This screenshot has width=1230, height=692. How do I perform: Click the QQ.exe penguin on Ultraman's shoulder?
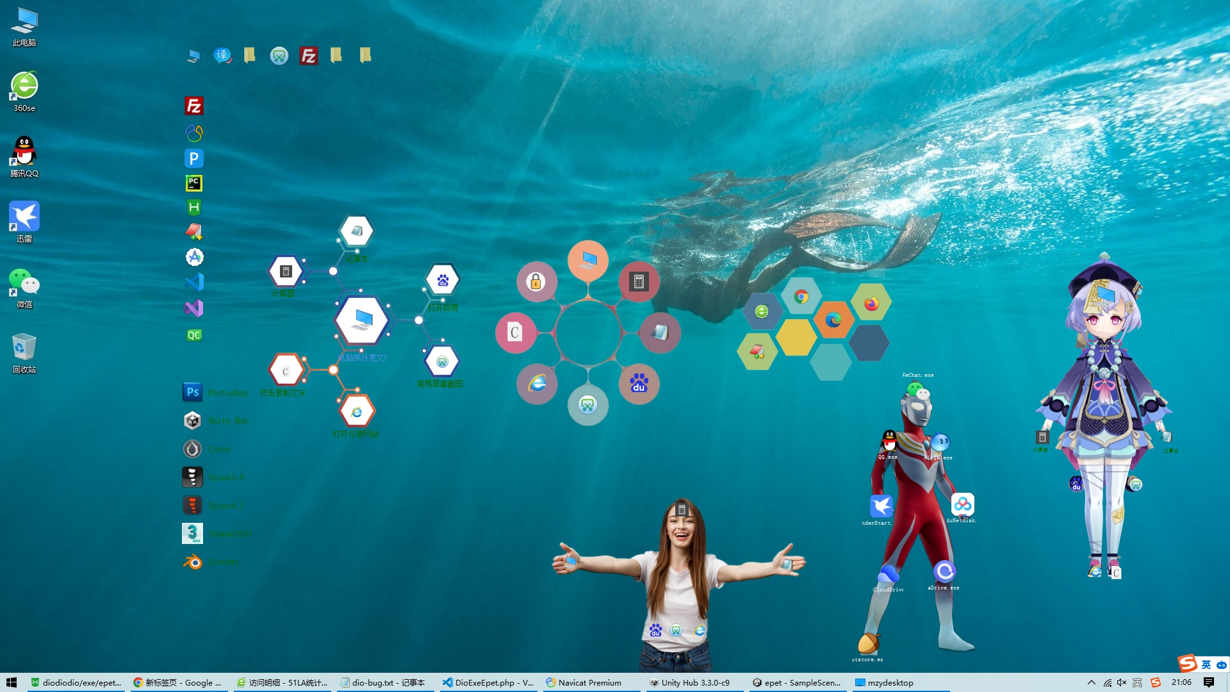coord(889,441)
